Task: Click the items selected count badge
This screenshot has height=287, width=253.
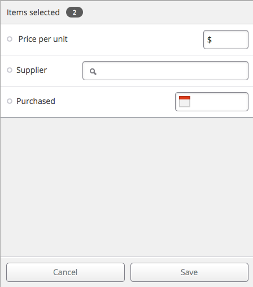Action: (x=75, y=12)
